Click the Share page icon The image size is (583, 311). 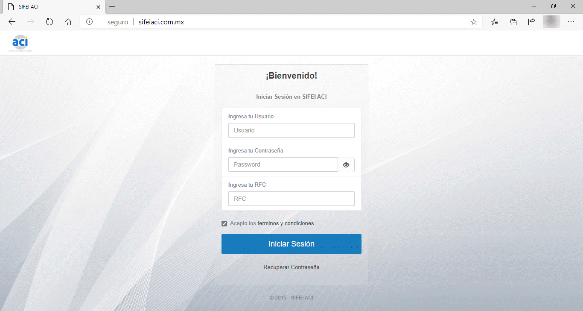click(x=532, y=22)
